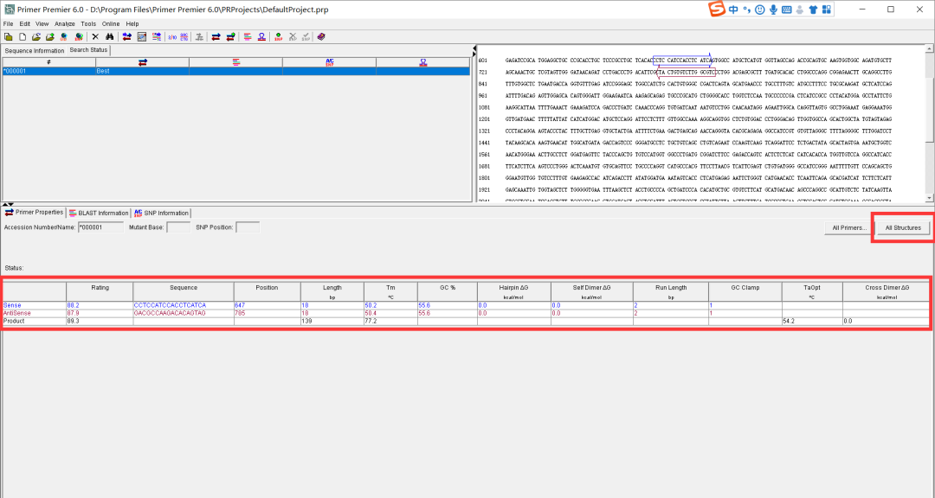Image resolution: width=935 pixels, height=498 pixels.
Task: Open the Tools menu
Action: point(88,24)
